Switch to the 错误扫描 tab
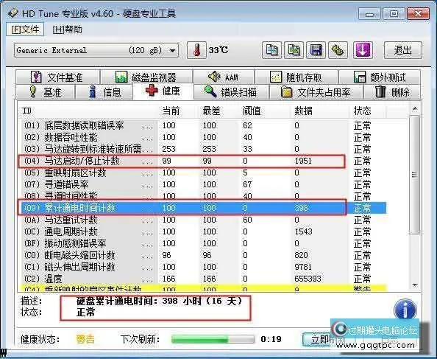 231,91
